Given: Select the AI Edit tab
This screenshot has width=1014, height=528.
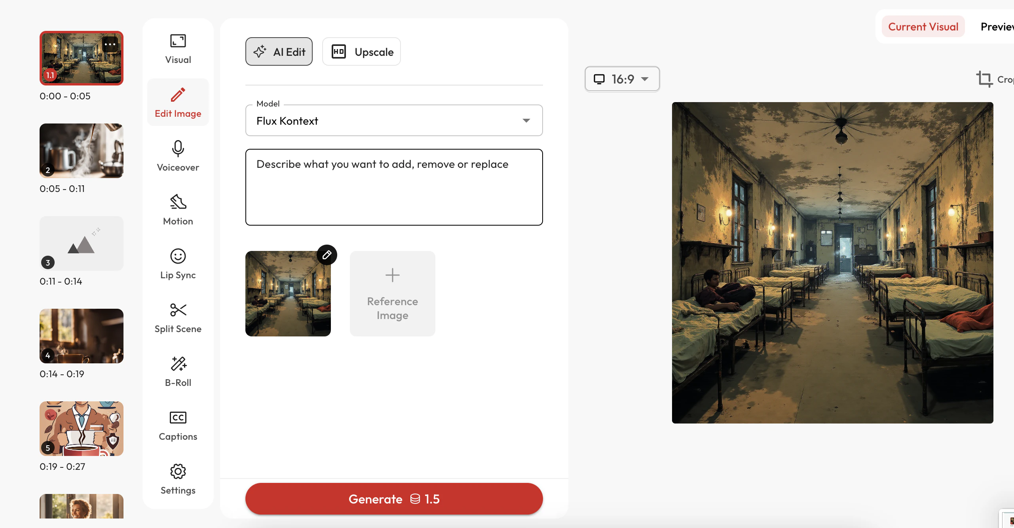Looking at the screenshot, I should tap(279, 52).
